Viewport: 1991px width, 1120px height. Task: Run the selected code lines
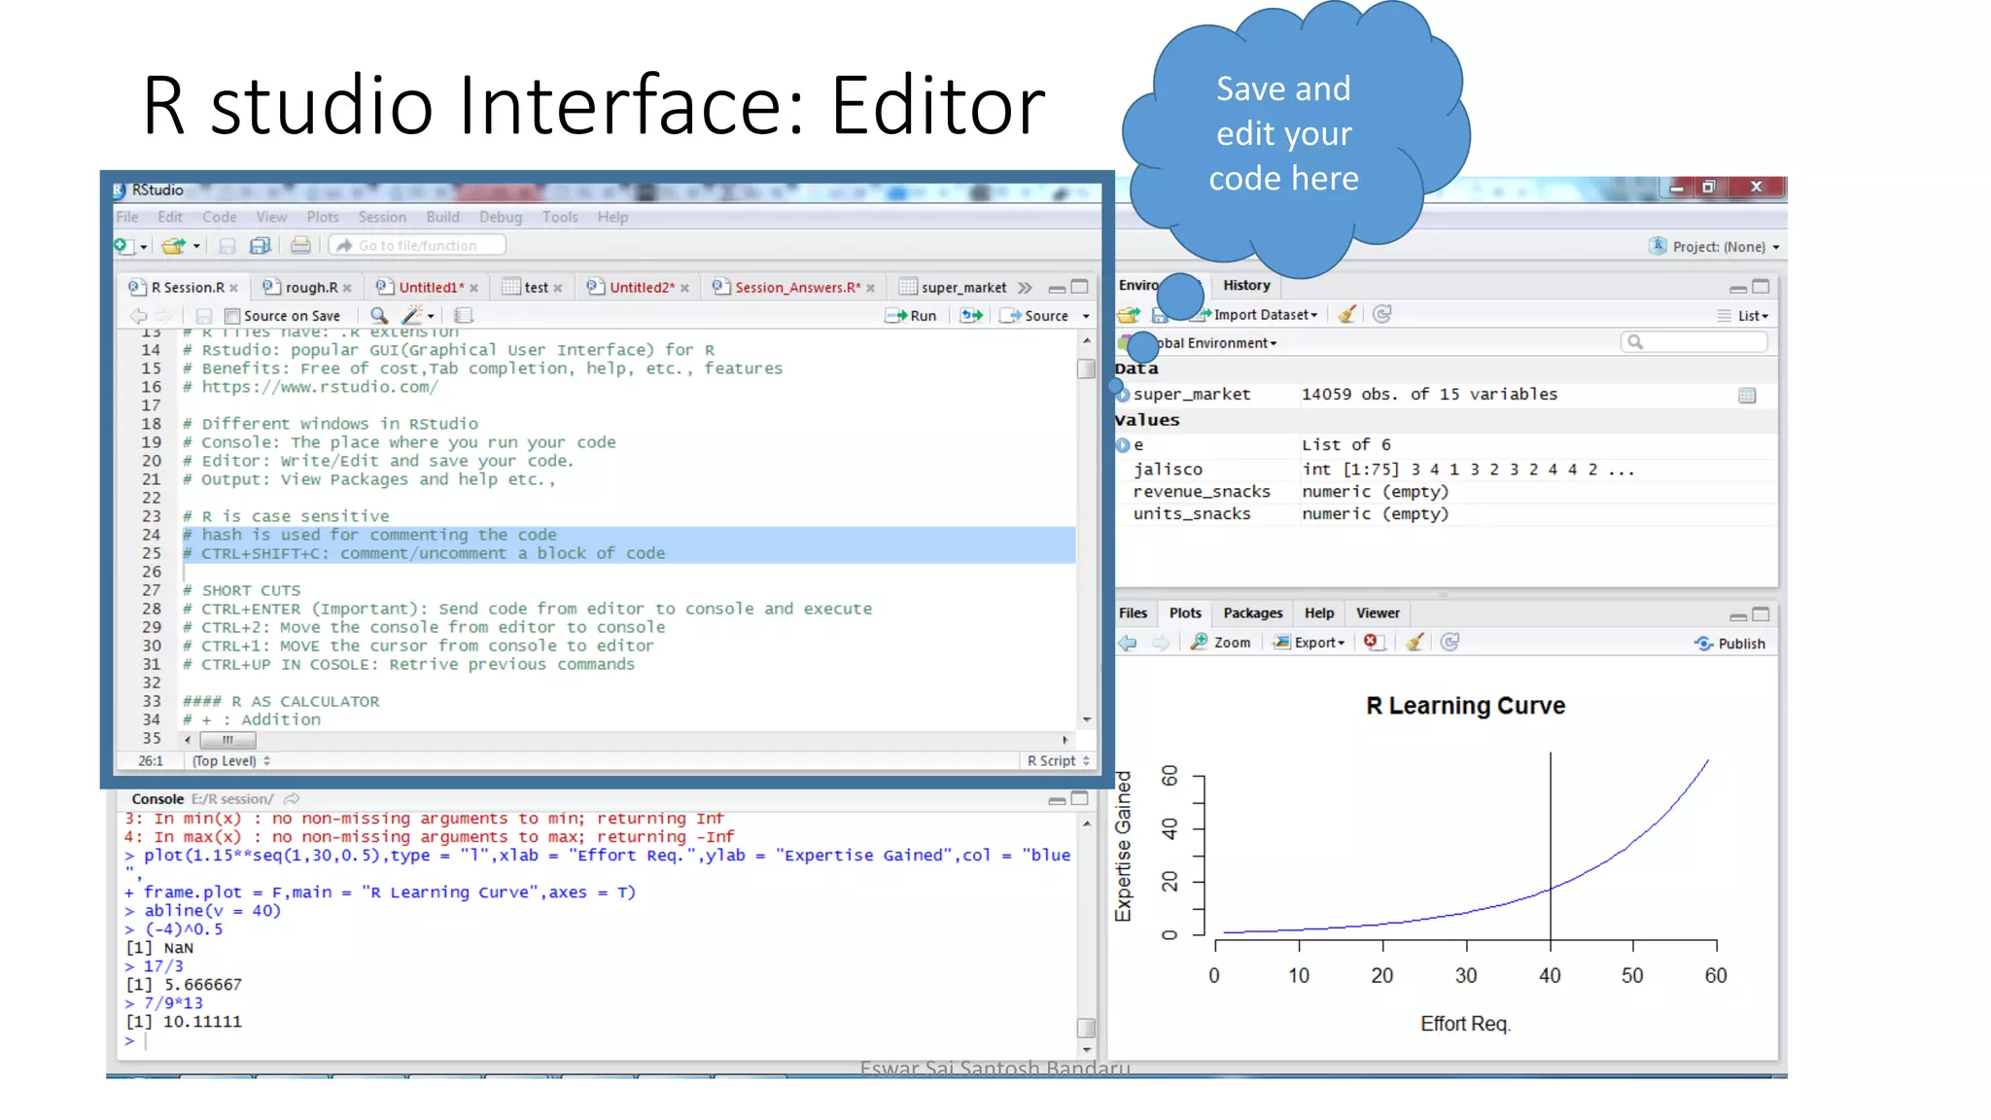(911, 316)
